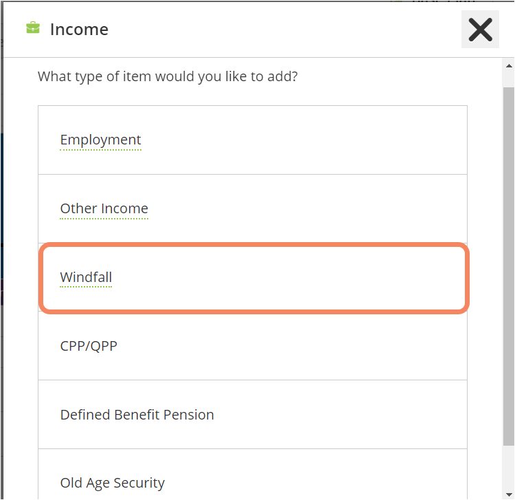Pick the CPP/QPP income type
This screenshot has height=500, width=515.
click(x=252, y=346)
